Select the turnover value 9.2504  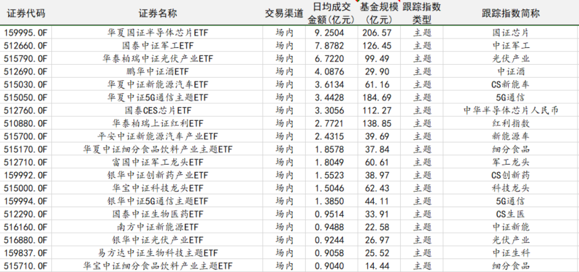click(329, 33)
